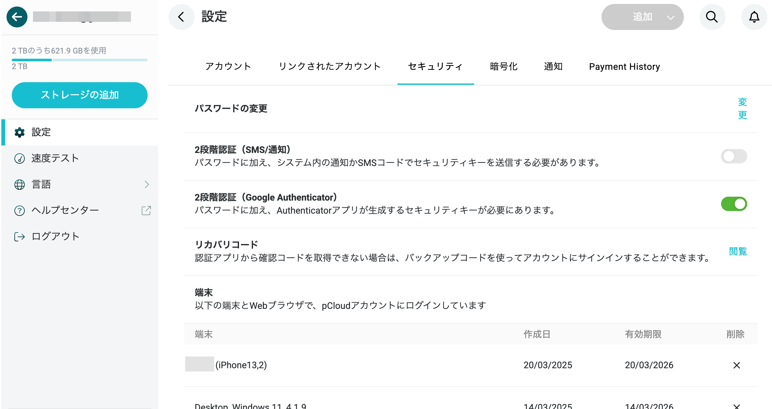
Task: Click 閲覧 to view recovery codes
Action: tap(738, 251)
